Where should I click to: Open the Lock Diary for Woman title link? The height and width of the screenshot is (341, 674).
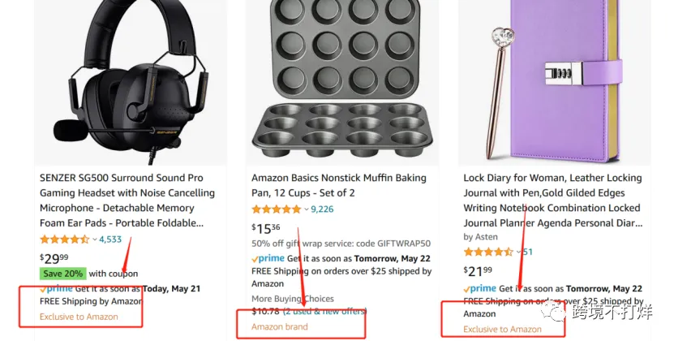pyautogui.click(x=553, y=201)
